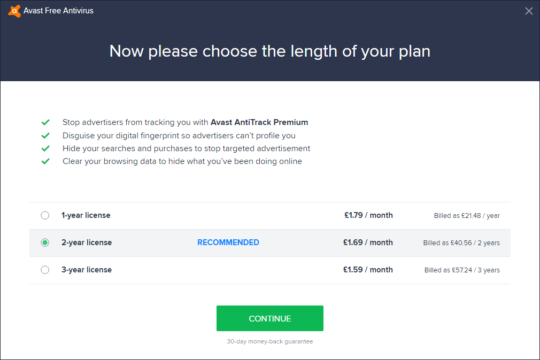Click the £1.59 / month price
This screenshot has height=360, width=540.
click(x=368, y=270)
